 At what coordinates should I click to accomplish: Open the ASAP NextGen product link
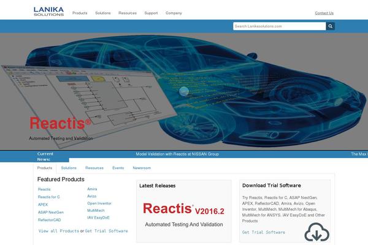[51, 212]
